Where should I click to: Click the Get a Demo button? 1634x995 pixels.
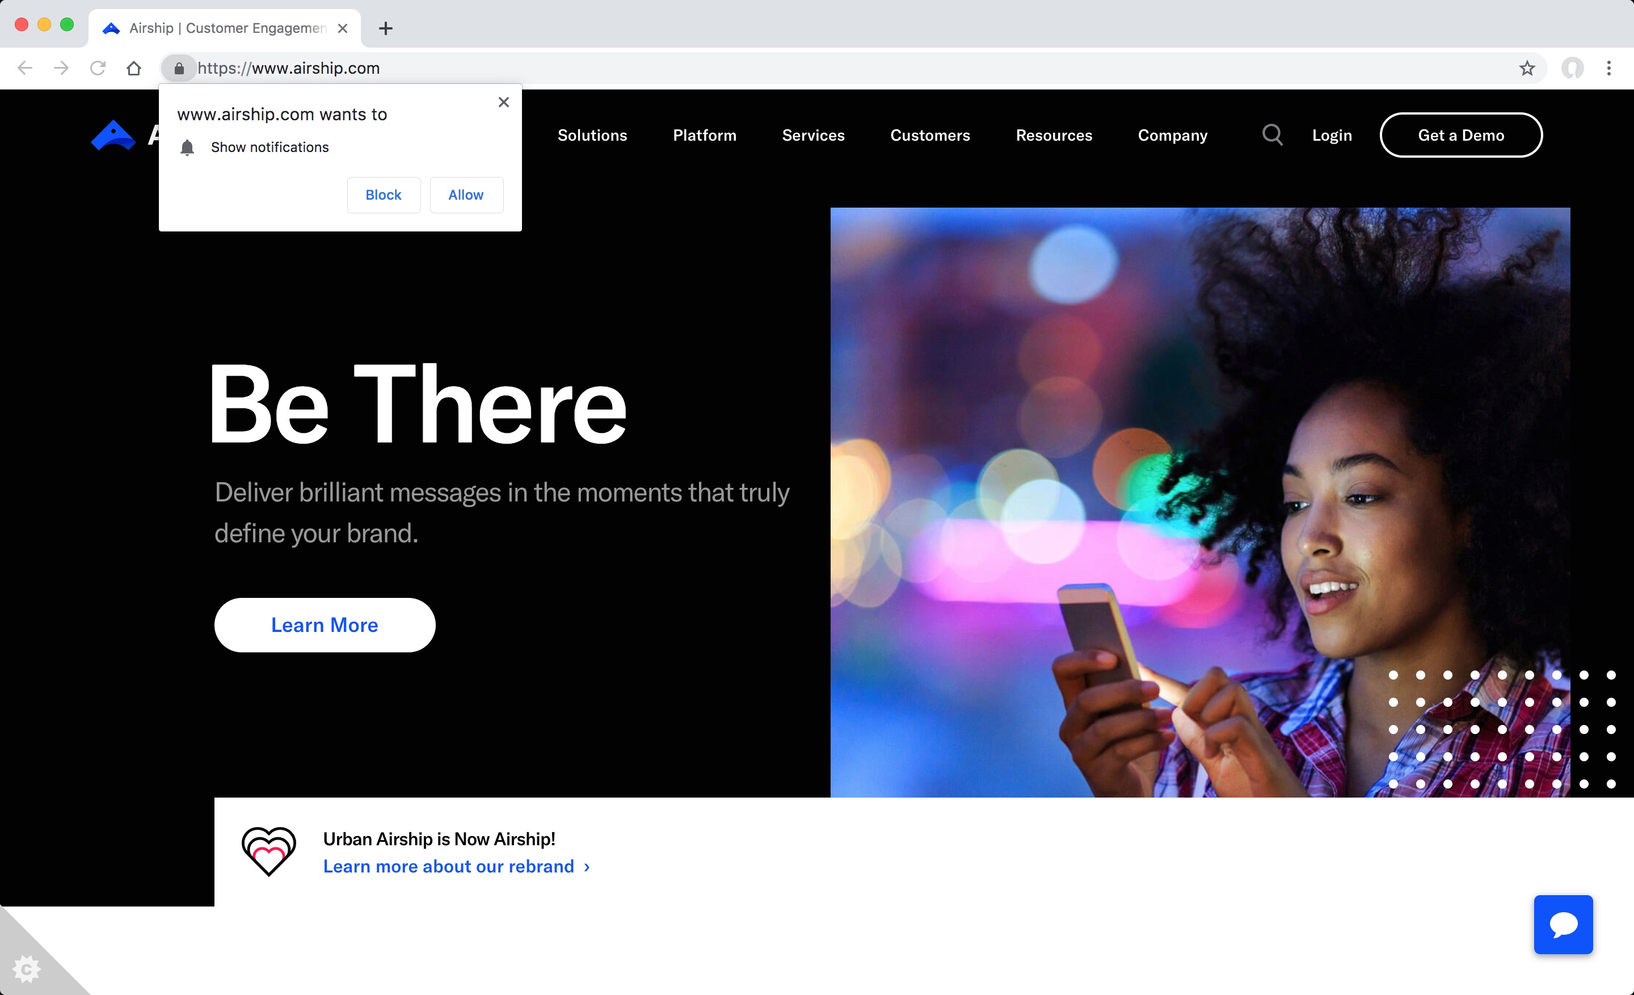(x=1460, y=135)
